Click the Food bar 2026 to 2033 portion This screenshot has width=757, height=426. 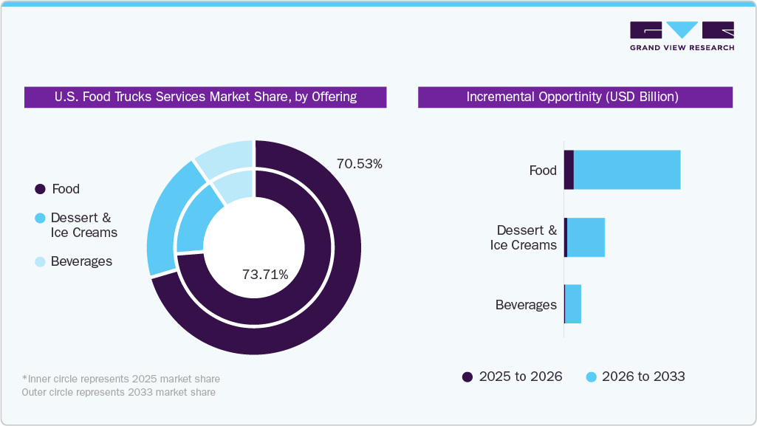pyautogui.click(x=627, y=170)
